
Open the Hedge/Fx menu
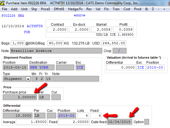75,9
